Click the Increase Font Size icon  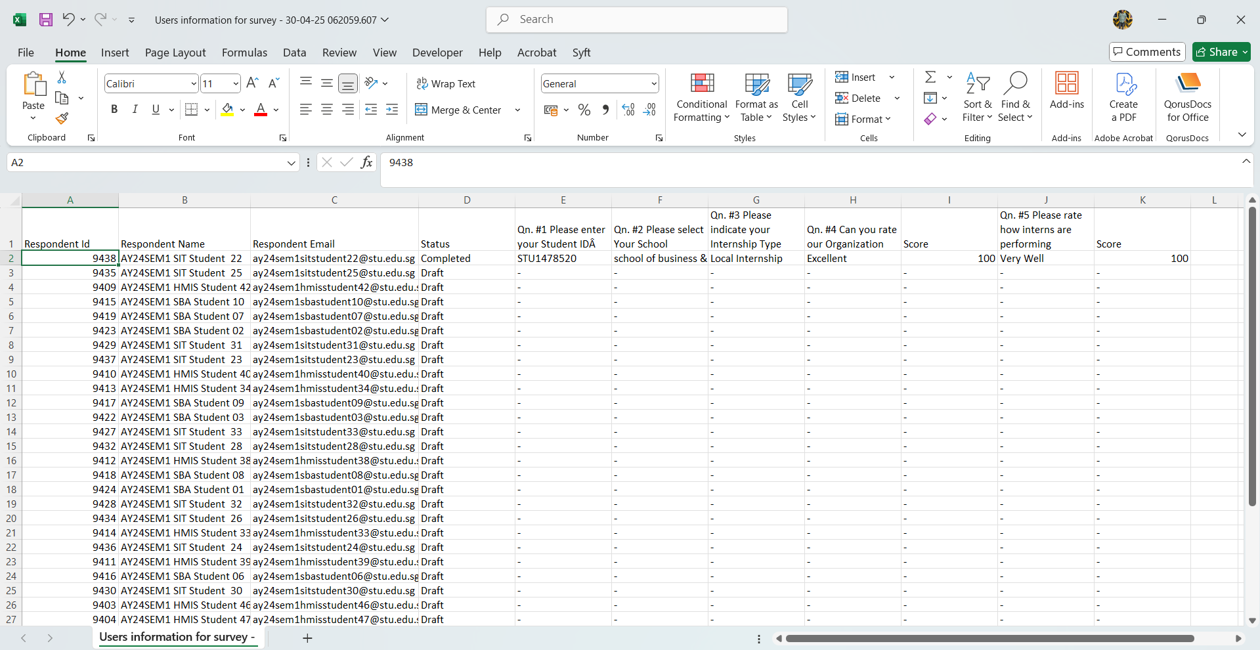pos(252,83)
